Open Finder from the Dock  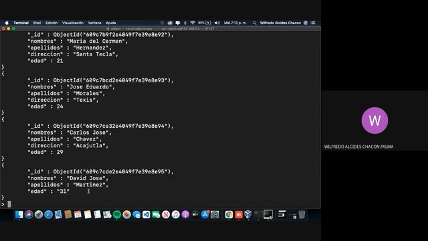(x=19, y=214)
